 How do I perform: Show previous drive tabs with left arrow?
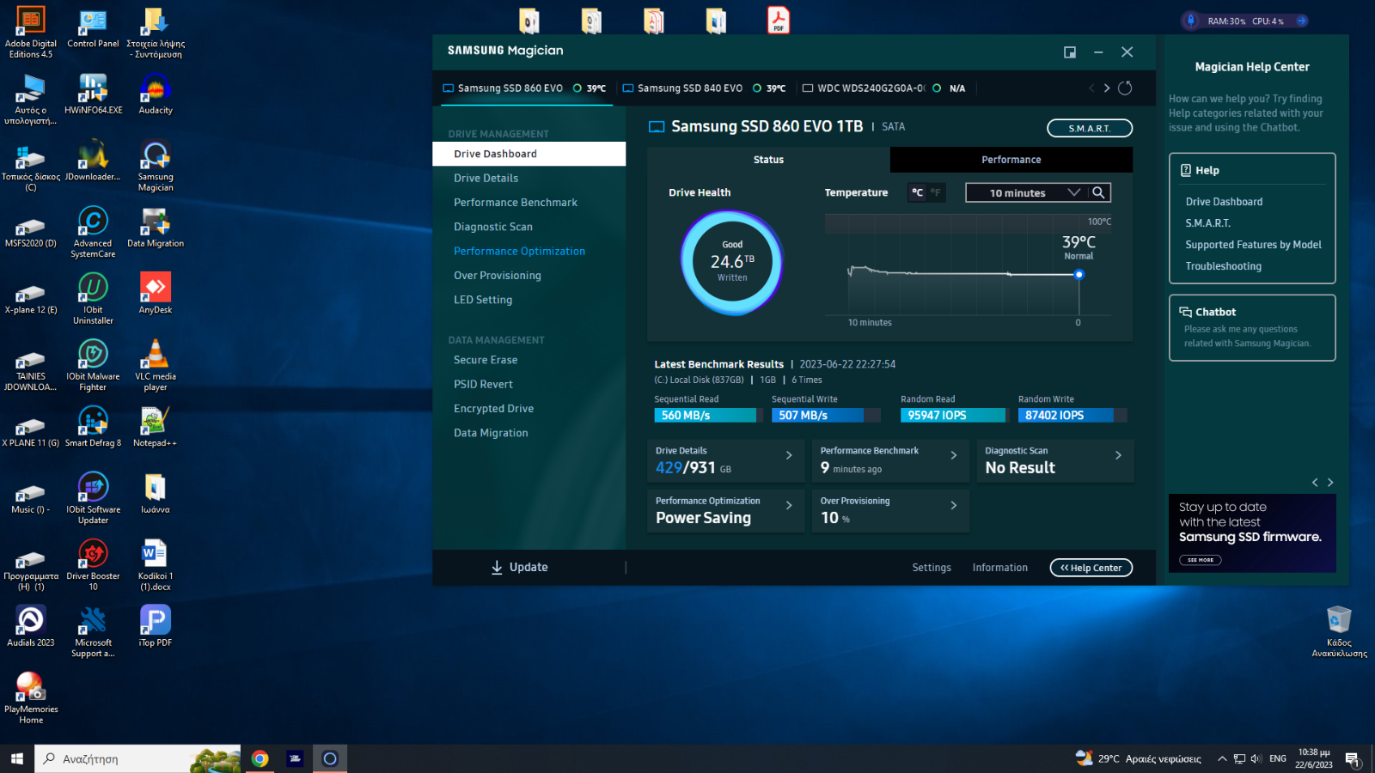point(1091,88)
